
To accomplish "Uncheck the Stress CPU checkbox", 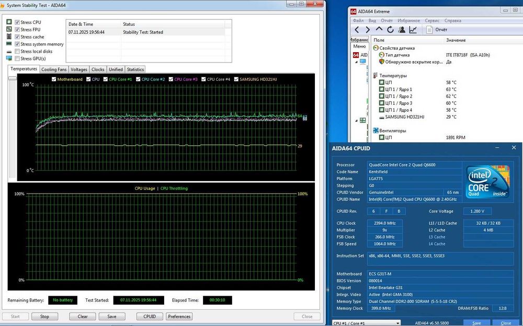I will point(18,22).
